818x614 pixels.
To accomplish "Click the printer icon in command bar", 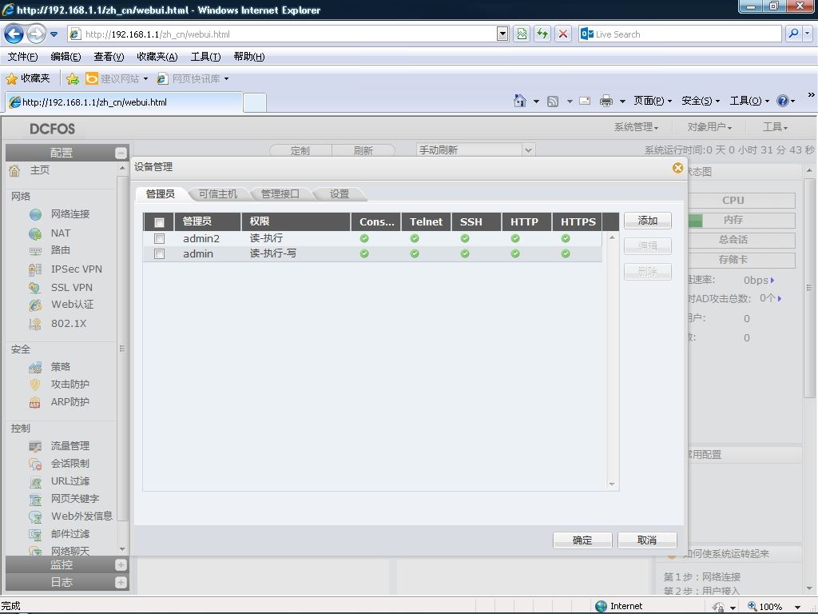I will (606, 101).
